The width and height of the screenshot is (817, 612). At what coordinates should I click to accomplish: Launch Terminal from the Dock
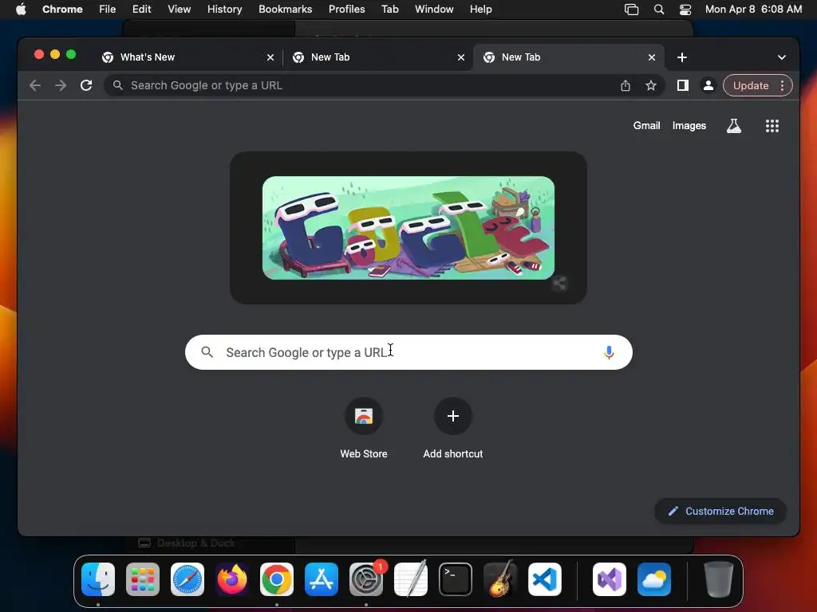coord(456,579)
